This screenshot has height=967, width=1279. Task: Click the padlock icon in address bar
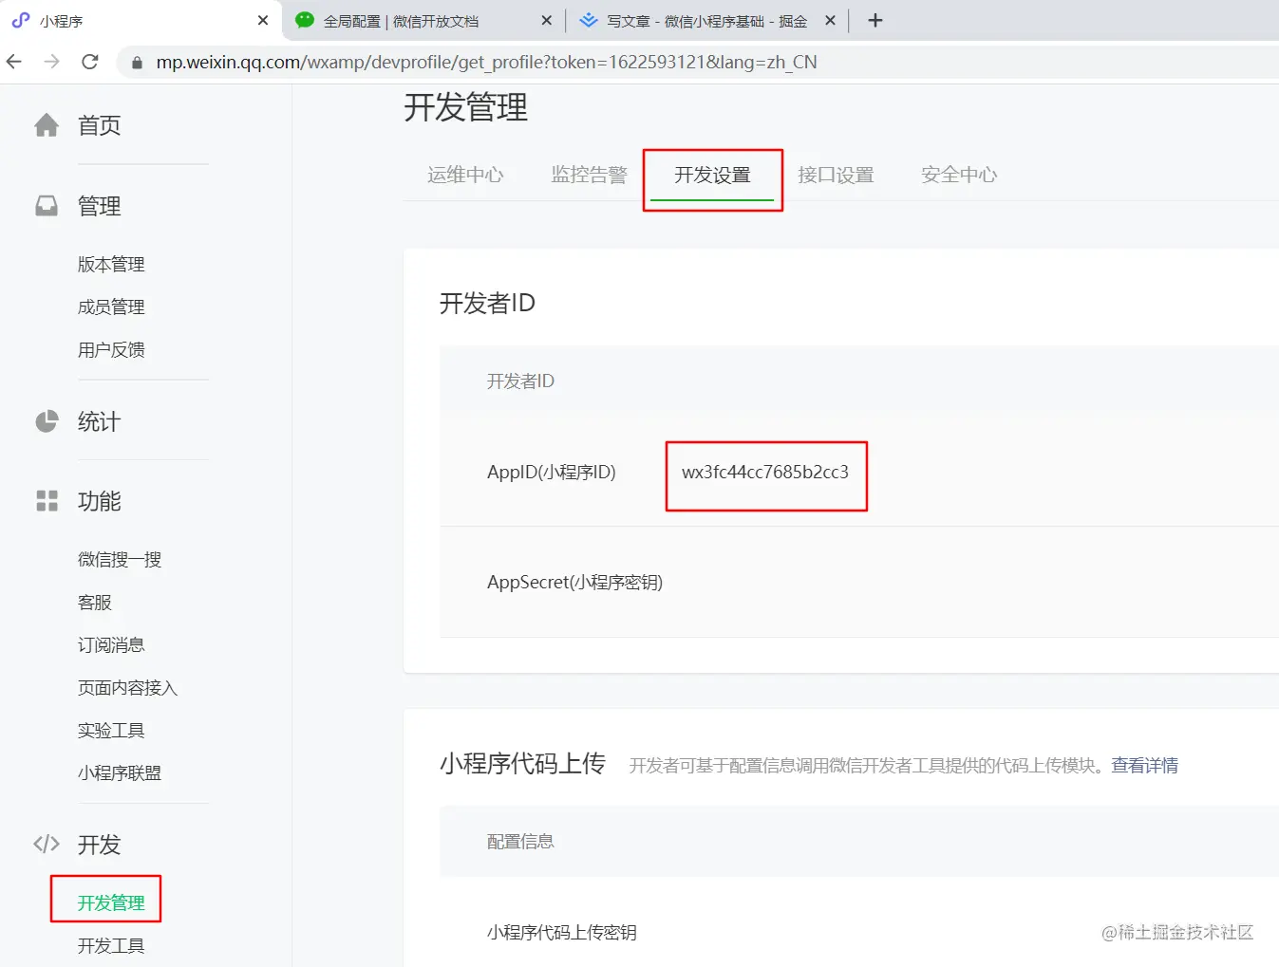[x=137, y=63]
